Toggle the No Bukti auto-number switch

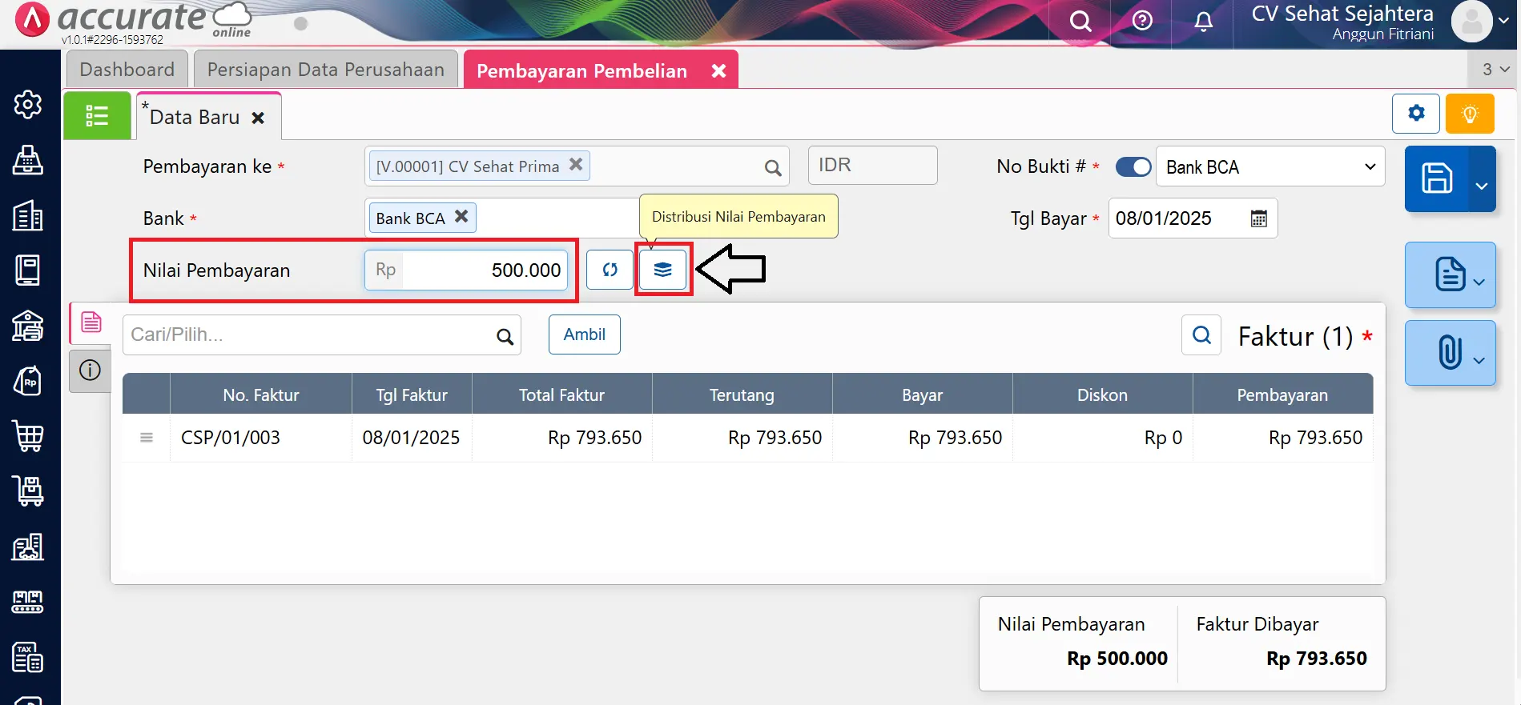(1133, 166)
